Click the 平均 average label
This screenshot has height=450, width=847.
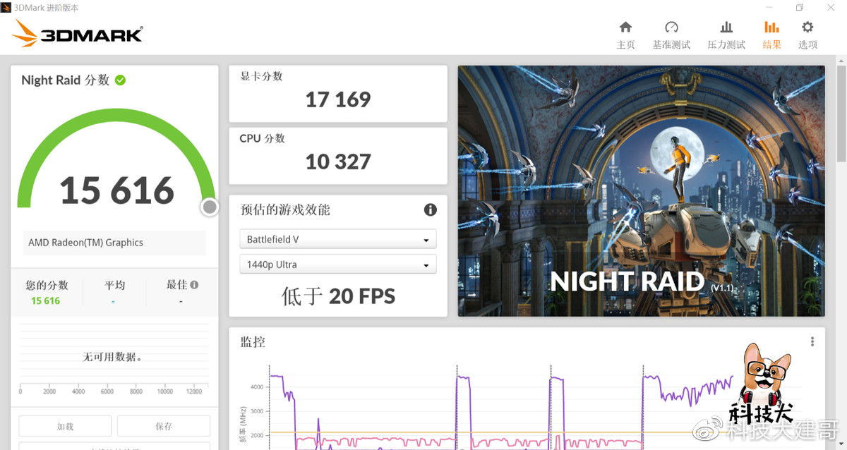114,285
